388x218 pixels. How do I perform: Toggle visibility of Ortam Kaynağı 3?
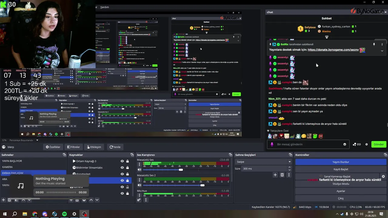(x=122, y=161)
